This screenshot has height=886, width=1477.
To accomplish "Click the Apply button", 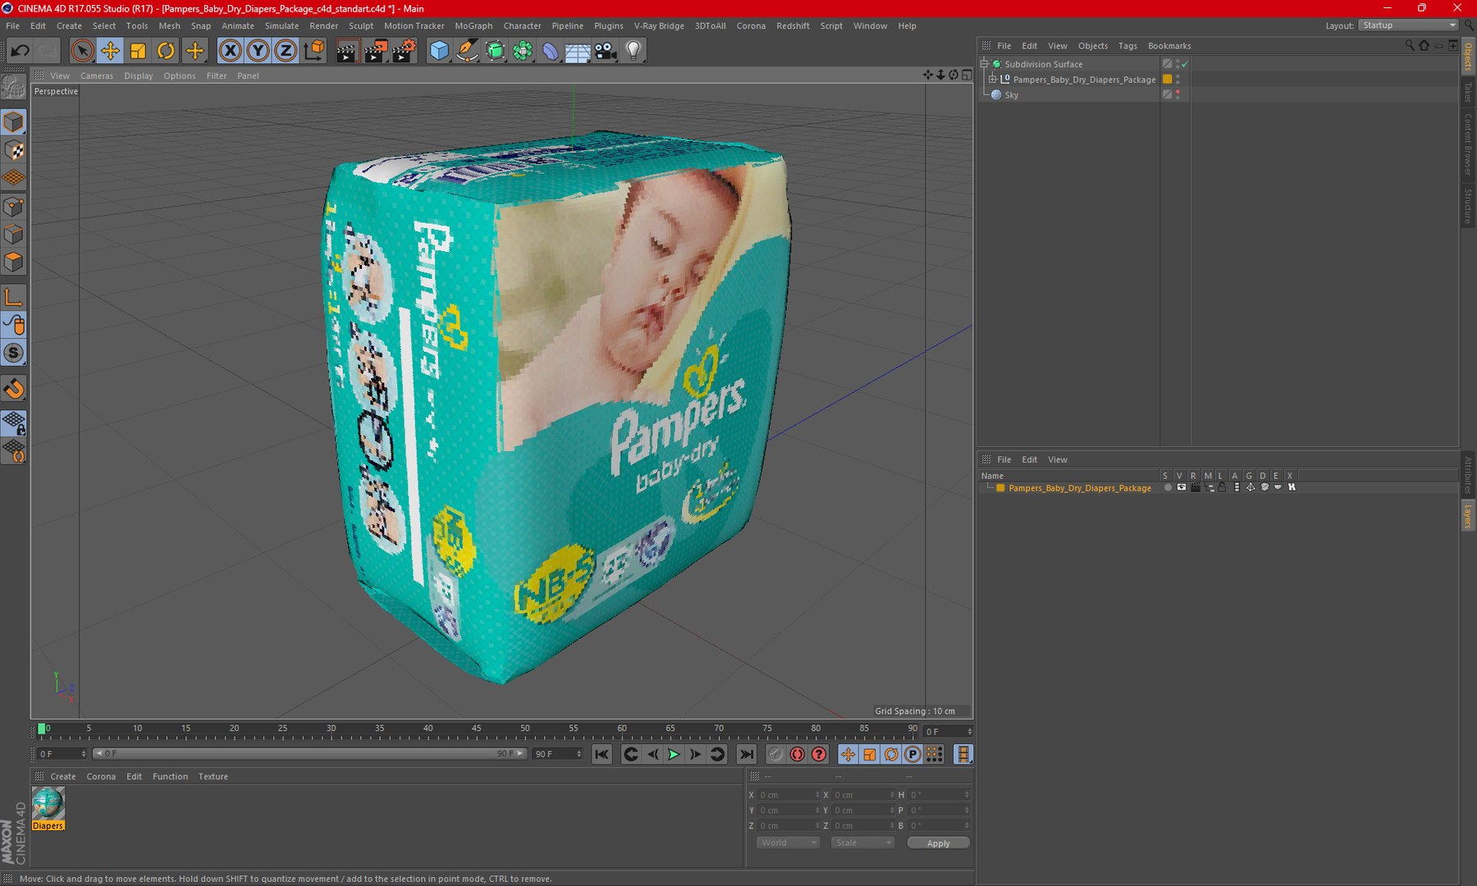I will [938, 843].
